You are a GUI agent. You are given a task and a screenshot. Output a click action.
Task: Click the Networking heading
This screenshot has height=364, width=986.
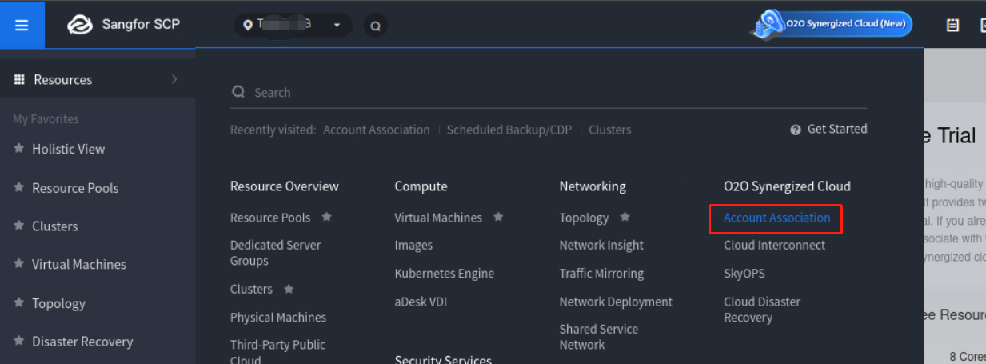tap(593, 186)
